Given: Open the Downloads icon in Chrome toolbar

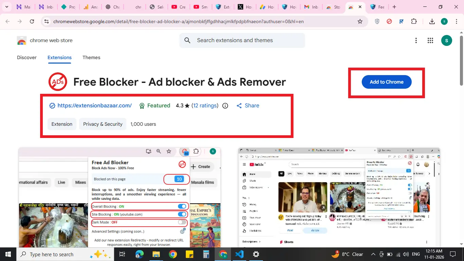Looking at the screenshot, I should (x=432, y=21).
